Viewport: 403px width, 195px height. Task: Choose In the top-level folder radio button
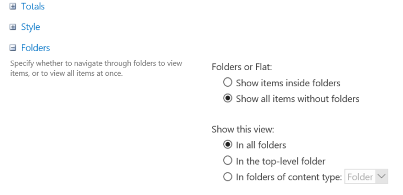pyautogui.click(x=228, y=160)
